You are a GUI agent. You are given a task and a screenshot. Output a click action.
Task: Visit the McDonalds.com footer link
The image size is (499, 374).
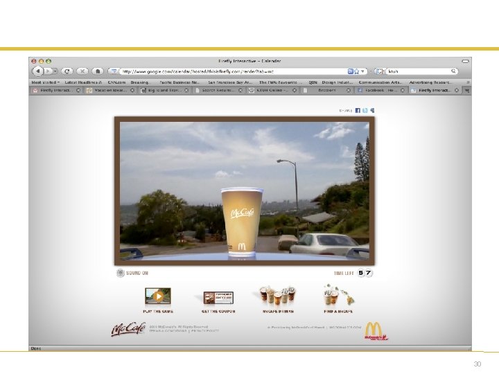(x=345, y=327)
